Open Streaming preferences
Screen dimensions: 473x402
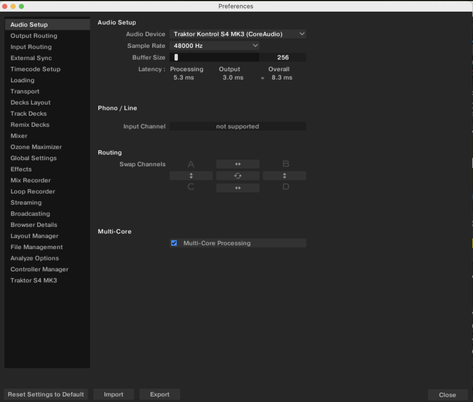(x=47, y=203)
